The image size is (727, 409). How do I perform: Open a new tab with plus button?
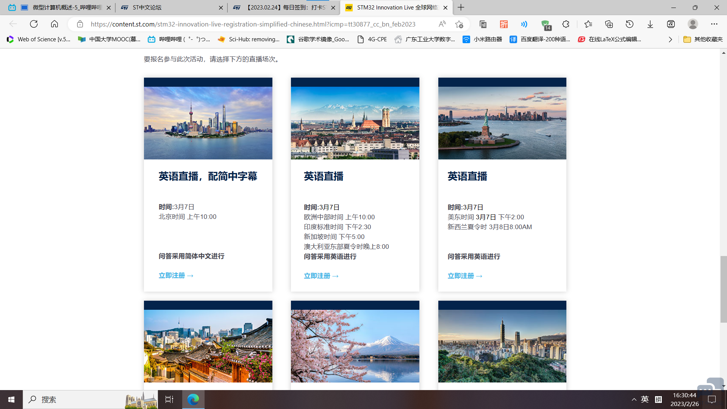pyautogui.click(x=461, y=7)
